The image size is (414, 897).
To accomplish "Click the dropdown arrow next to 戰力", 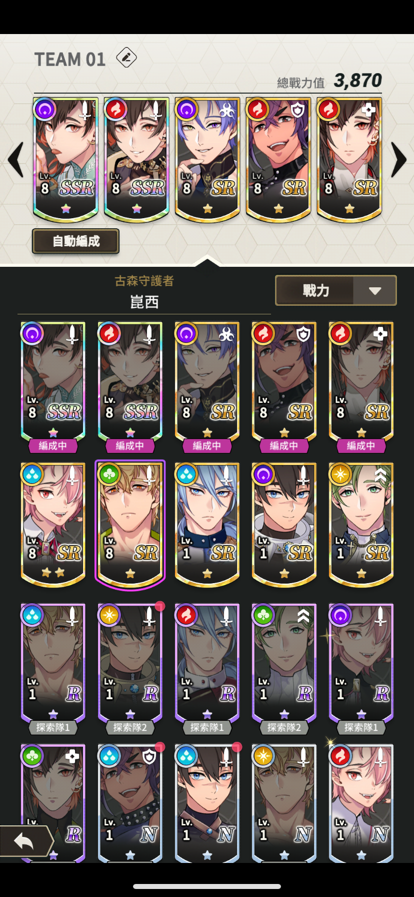I will tap(375, 291).
